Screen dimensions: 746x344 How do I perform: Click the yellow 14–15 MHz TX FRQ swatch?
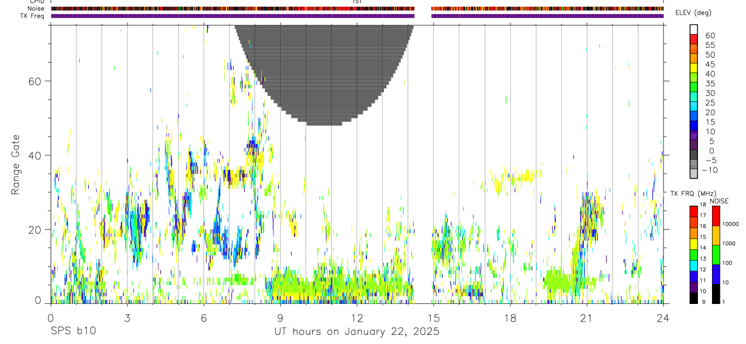click(x=694, y=244)
